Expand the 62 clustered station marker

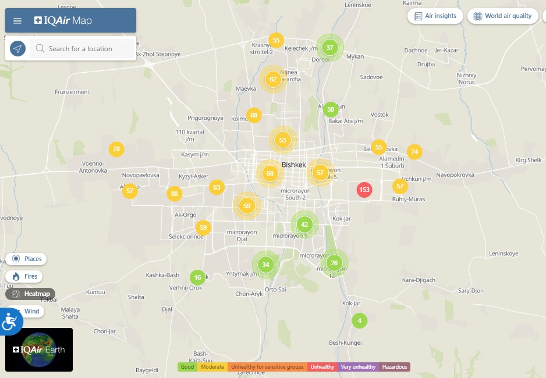coord(273,79)
